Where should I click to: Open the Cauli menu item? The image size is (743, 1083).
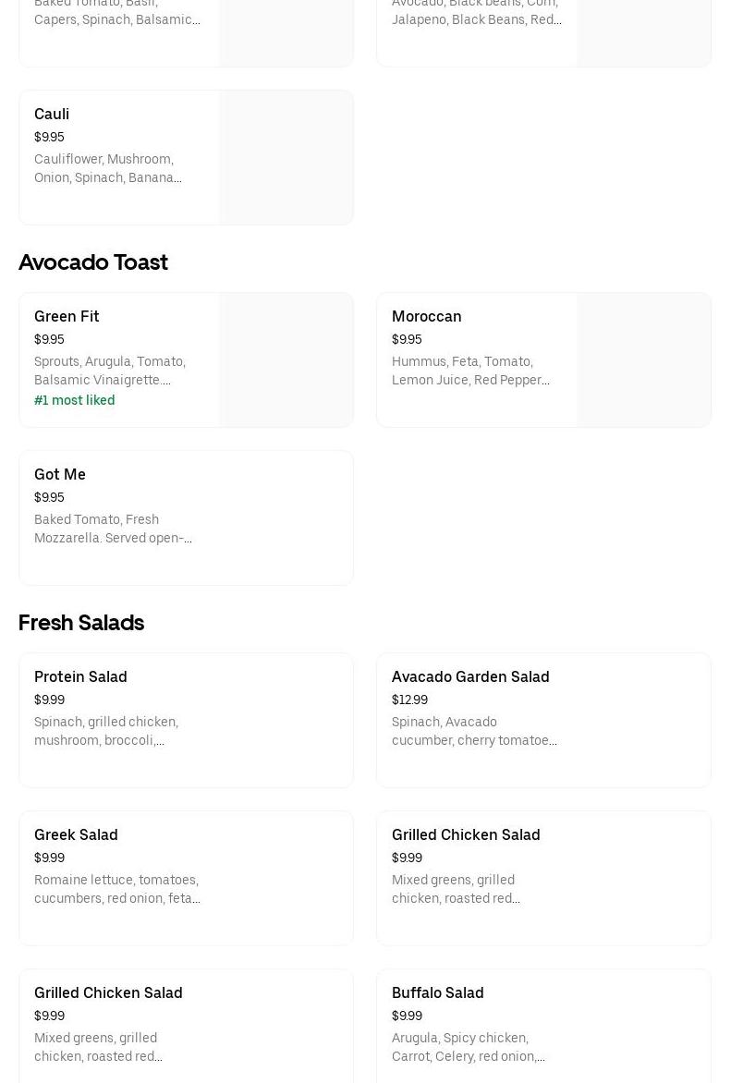pyautogui.click(x=52, y=115)
